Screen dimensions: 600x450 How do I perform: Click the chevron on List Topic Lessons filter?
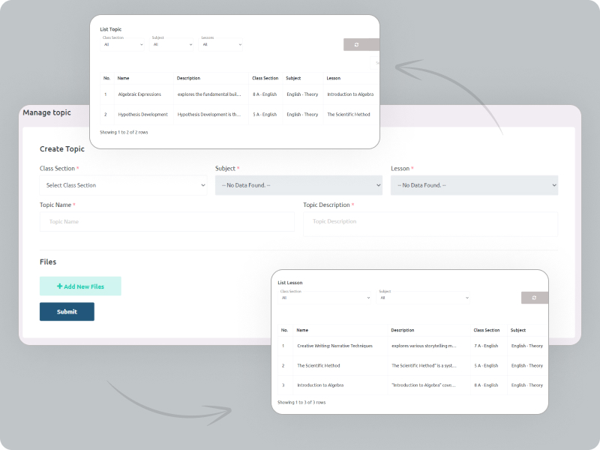coord(240,44)
